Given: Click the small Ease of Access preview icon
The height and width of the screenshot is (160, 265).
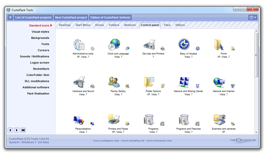Looking at the screenshot, I should 198,49.
